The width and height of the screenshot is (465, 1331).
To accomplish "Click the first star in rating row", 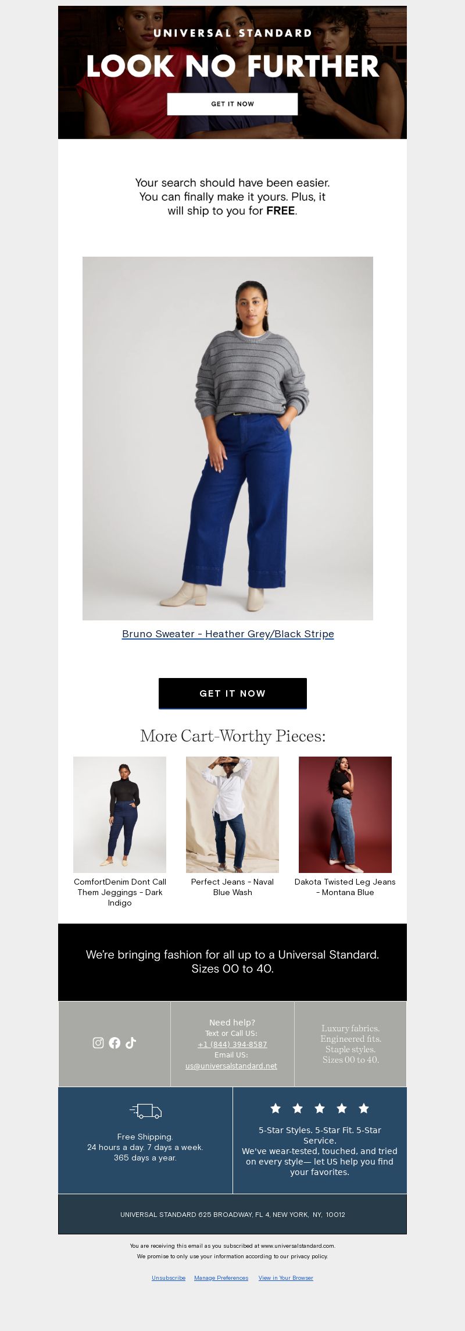I will (x=276, y=1108).
